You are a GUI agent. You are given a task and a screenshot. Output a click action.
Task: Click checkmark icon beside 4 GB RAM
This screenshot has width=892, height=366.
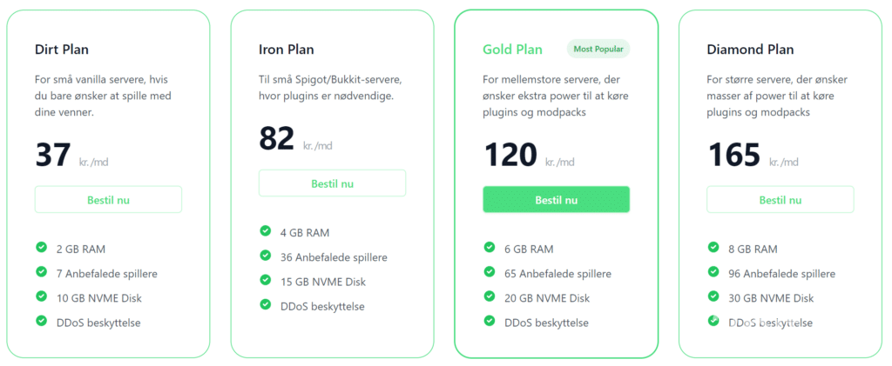265,231
